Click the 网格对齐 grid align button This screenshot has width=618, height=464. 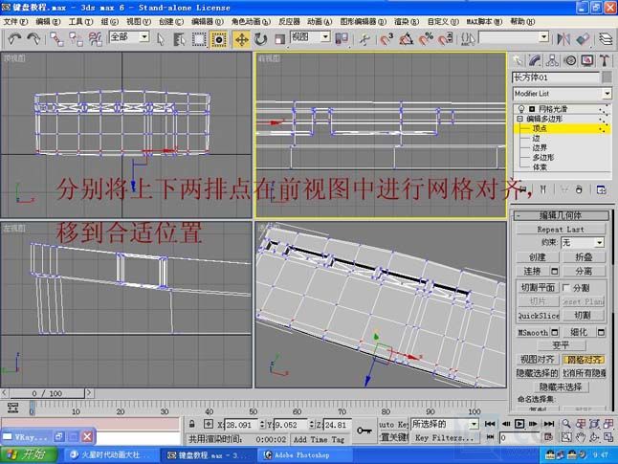click(584, 359)
